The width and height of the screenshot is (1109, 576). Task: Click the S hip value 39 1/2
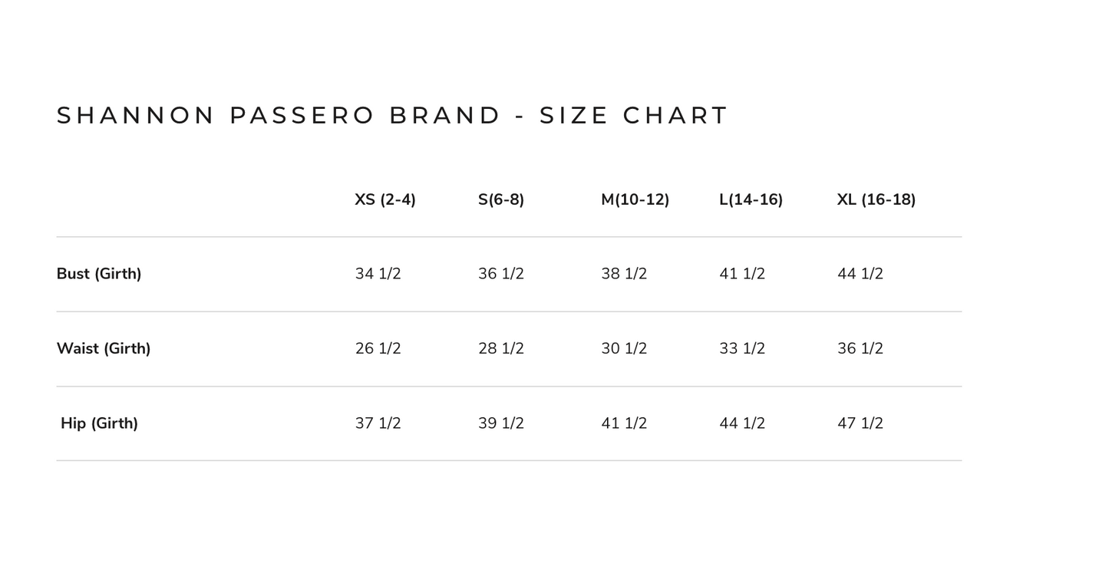click(x=501, y=423)
